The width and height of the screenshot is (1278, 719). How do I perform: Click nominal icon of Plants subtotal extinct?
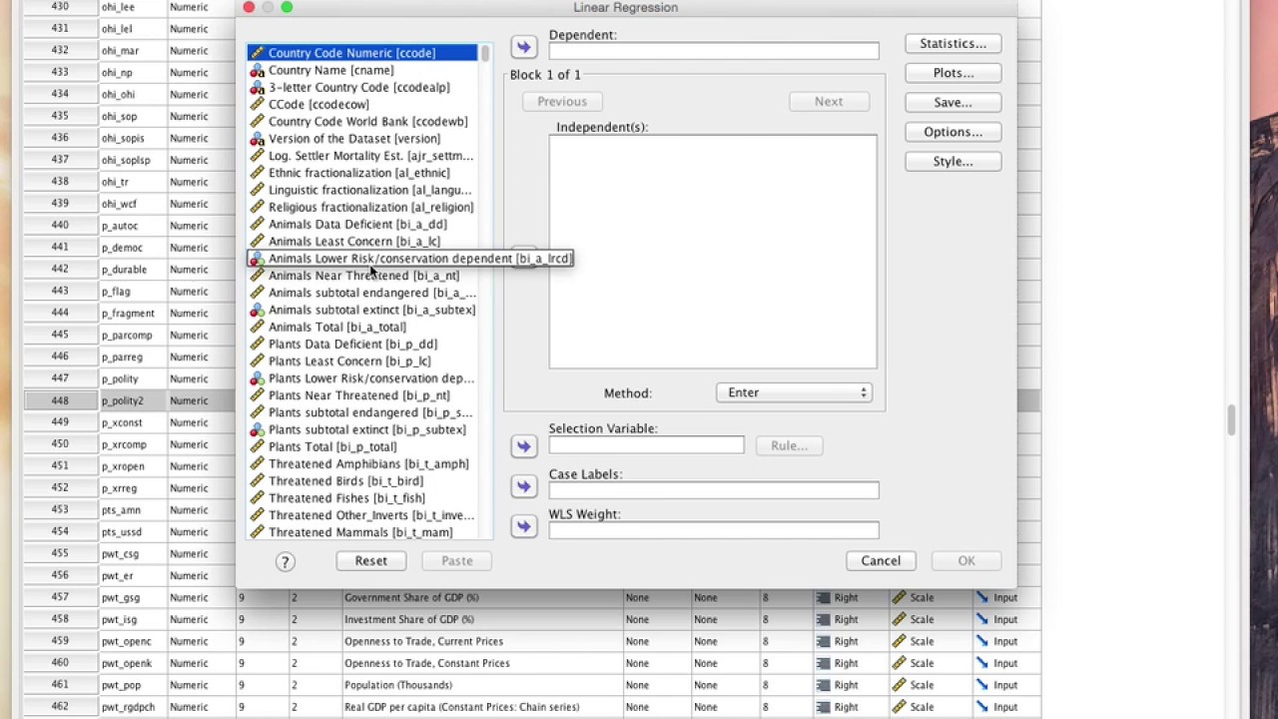pyautogui.click(x=258, y=429)
